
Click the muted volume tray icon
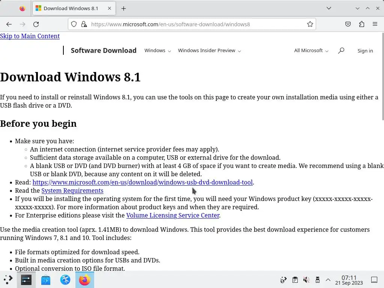pyautogui.click(x=306, y=280)
